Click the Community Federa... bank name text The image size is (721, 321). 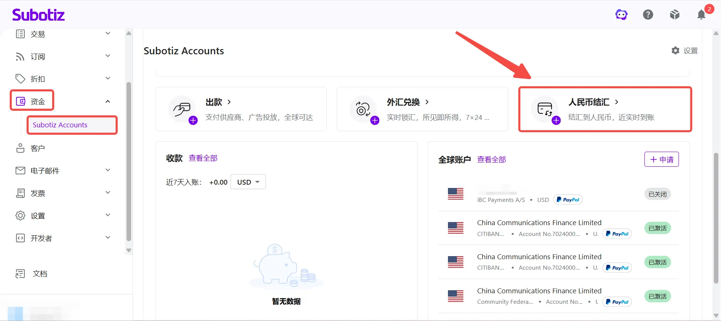(x=505, y=302)
